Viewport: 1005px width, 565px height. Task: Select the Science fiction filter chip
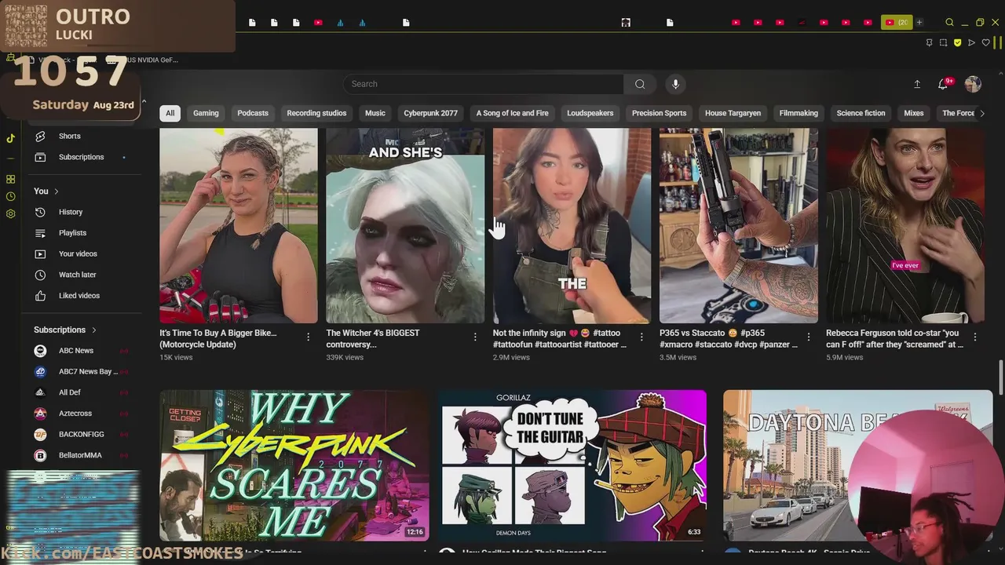[861, 113]
